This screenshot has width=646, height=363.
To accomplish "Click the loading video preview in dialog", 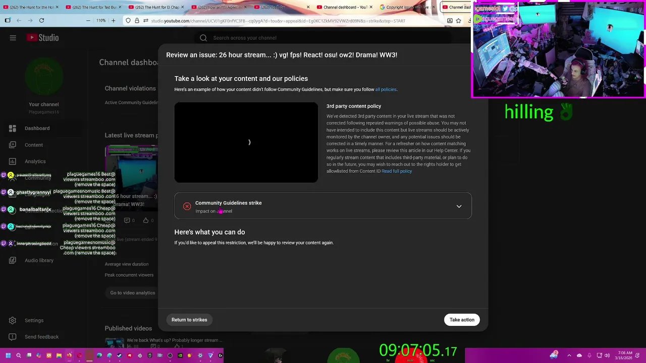I will (x=246, y=142).
